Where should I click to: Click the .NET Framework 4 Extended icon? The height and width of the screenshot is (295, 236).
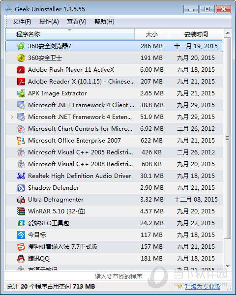click(21, 117)
